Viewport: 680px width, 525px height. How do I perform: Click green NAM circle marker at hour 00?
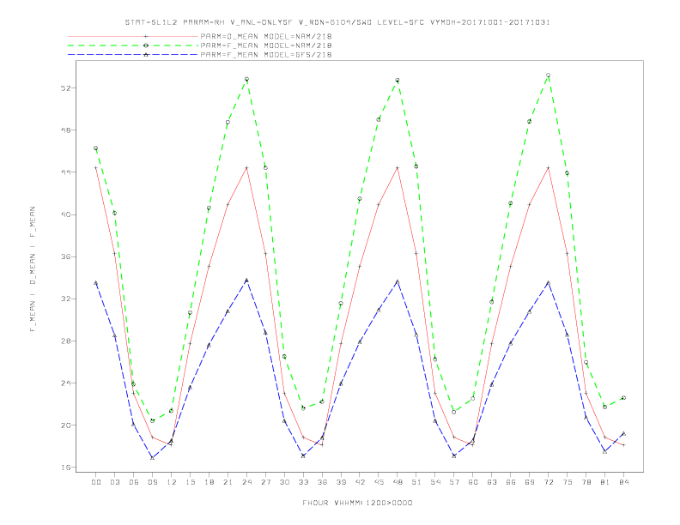(x=96, y=148)
